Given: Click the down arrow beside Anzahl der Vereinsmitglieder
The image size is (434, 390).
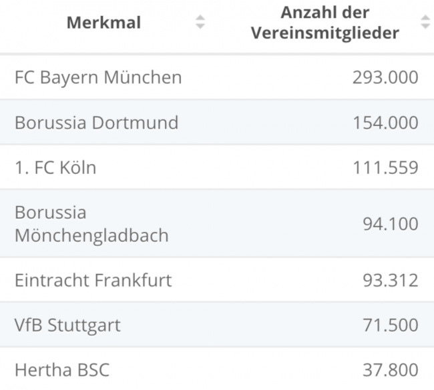Looking at the screenshot, I should point(425,27).
